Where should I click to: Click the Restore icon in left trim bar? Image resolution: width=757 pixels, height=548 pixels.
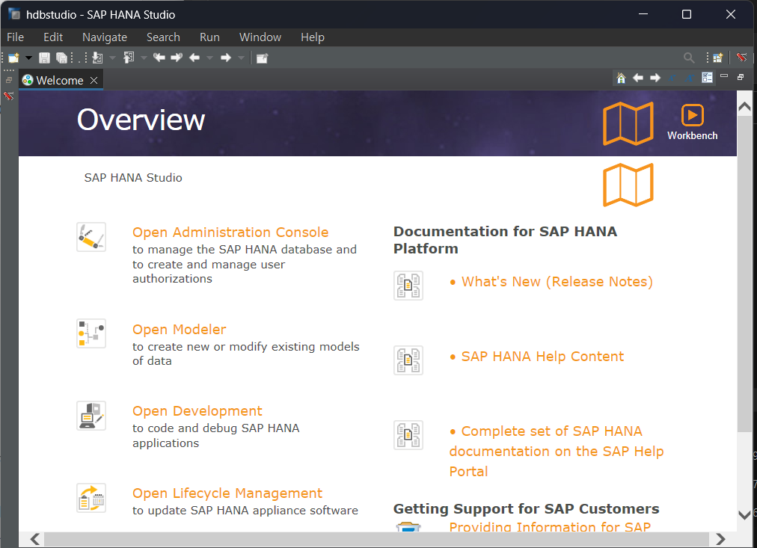[9, 80]
